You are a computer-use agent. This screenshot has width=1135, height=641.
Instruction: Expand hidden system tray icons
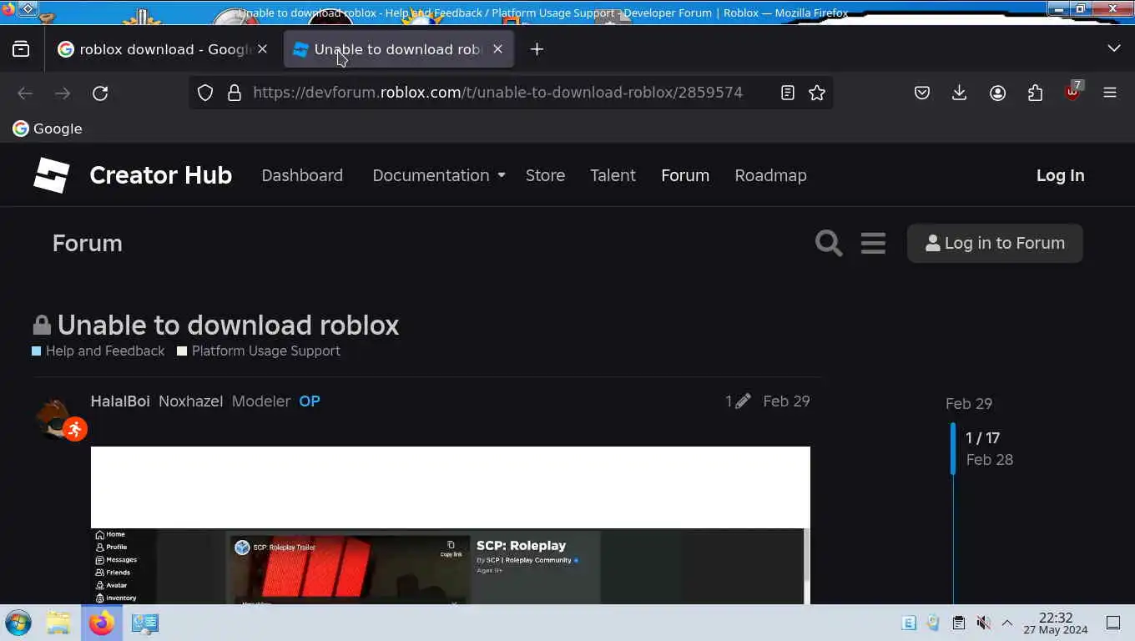click(x=1007, y=623)
